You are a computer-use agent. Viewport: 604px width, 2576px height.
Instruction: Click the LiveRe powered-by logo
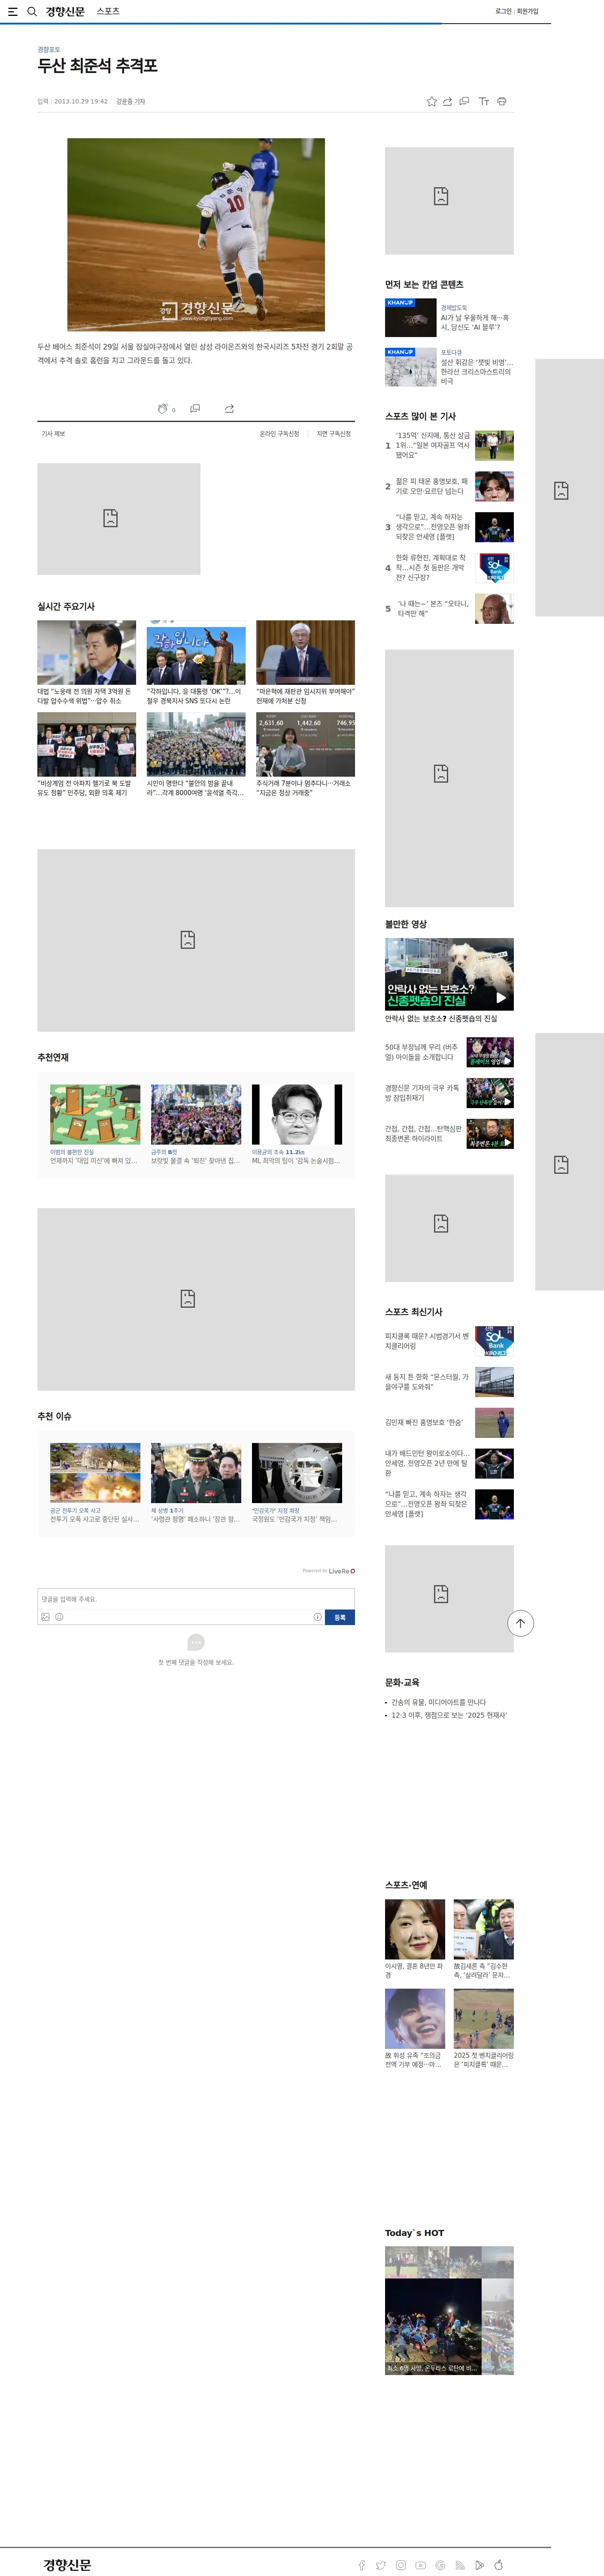pyautogui.click(x=342, y=1571)
